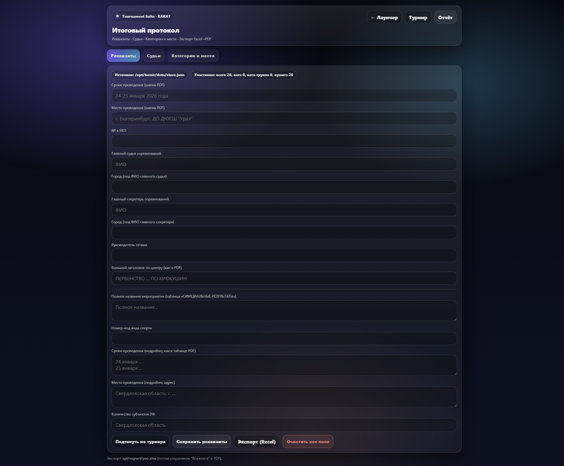Open the Категории и места tab

(193, 56)
